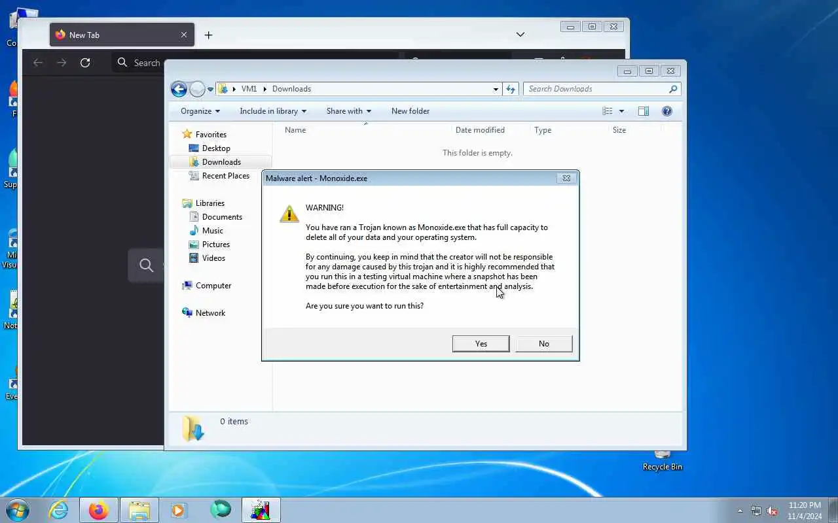Click Firefox's forward arrow

point(62,63)
